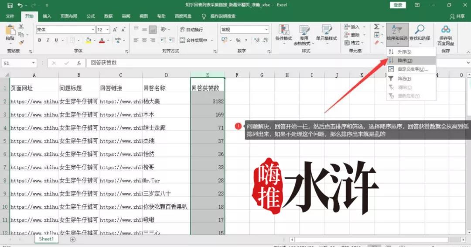Toggle Top Align vertical alignment

tap(136, 29)
